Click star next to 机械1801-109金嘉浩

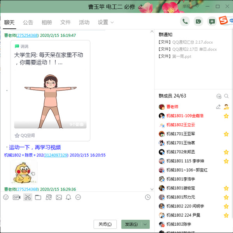(226, 116)
